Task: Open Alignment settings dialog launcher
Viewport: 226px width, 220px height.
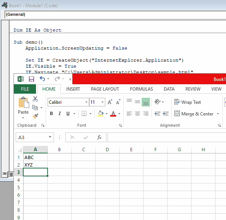Action: 219,125
